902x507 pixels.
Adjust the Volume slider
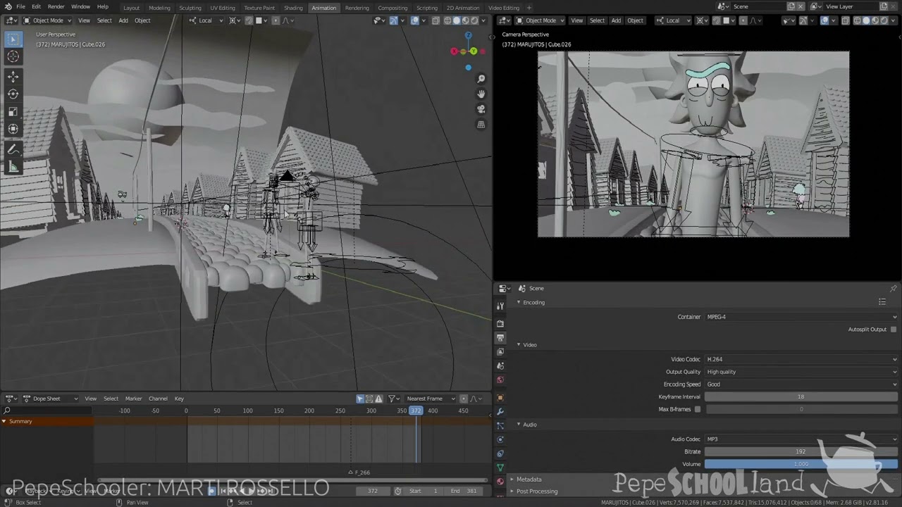(x=801, y=464)
